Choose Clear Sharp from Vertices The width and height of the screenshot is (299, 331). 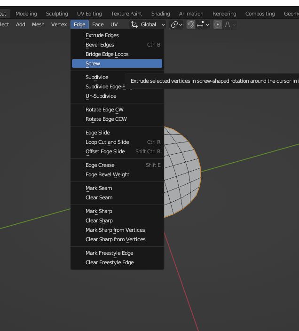pyautogui.click(x=117, y=239)
